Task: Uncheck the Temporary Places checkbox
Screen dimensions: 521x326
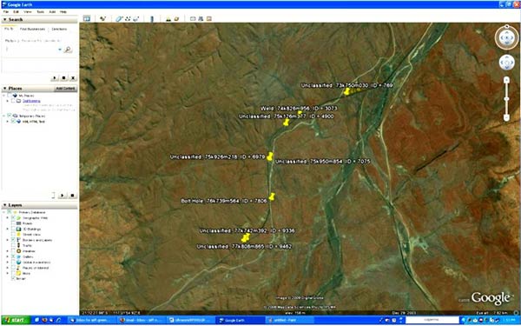Action: (10, 116)
